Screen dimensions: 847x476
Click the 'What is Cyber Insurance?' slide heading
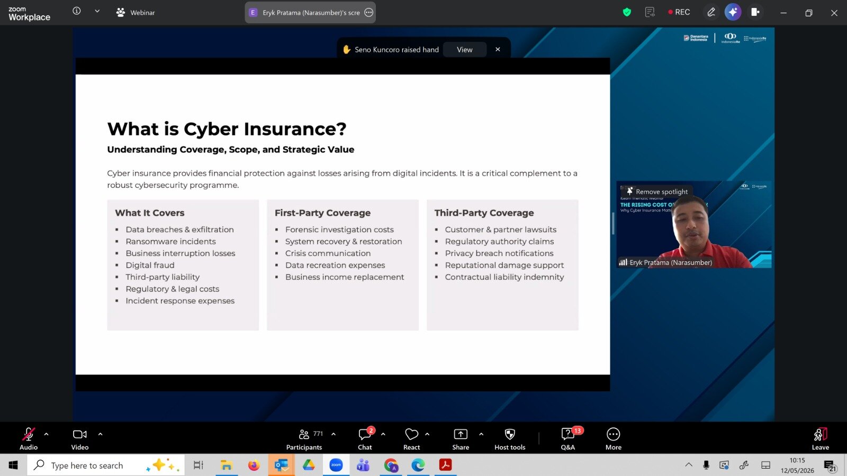[227, 129]
